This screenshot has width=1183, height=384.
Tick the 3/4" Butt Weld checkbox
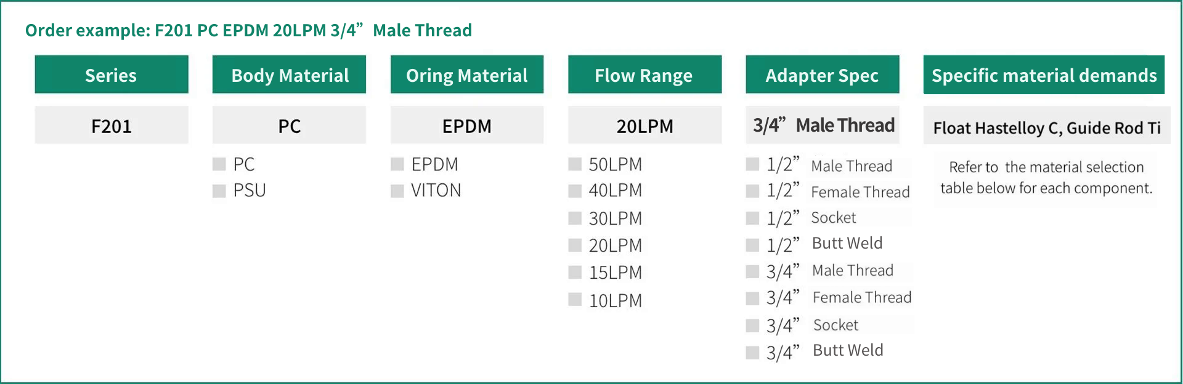point(752,353)
